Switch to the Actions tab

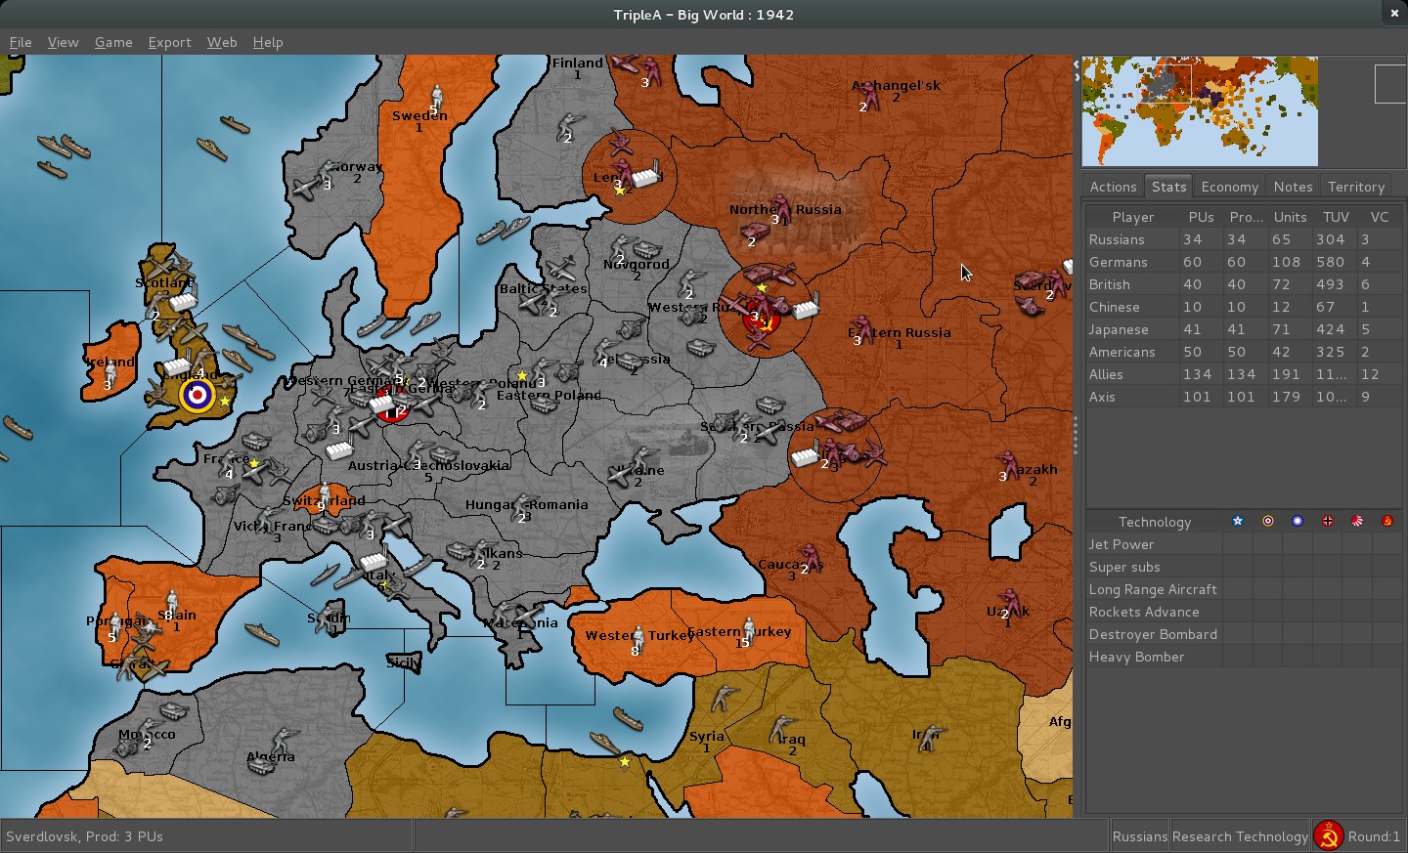coord(1113,187)
